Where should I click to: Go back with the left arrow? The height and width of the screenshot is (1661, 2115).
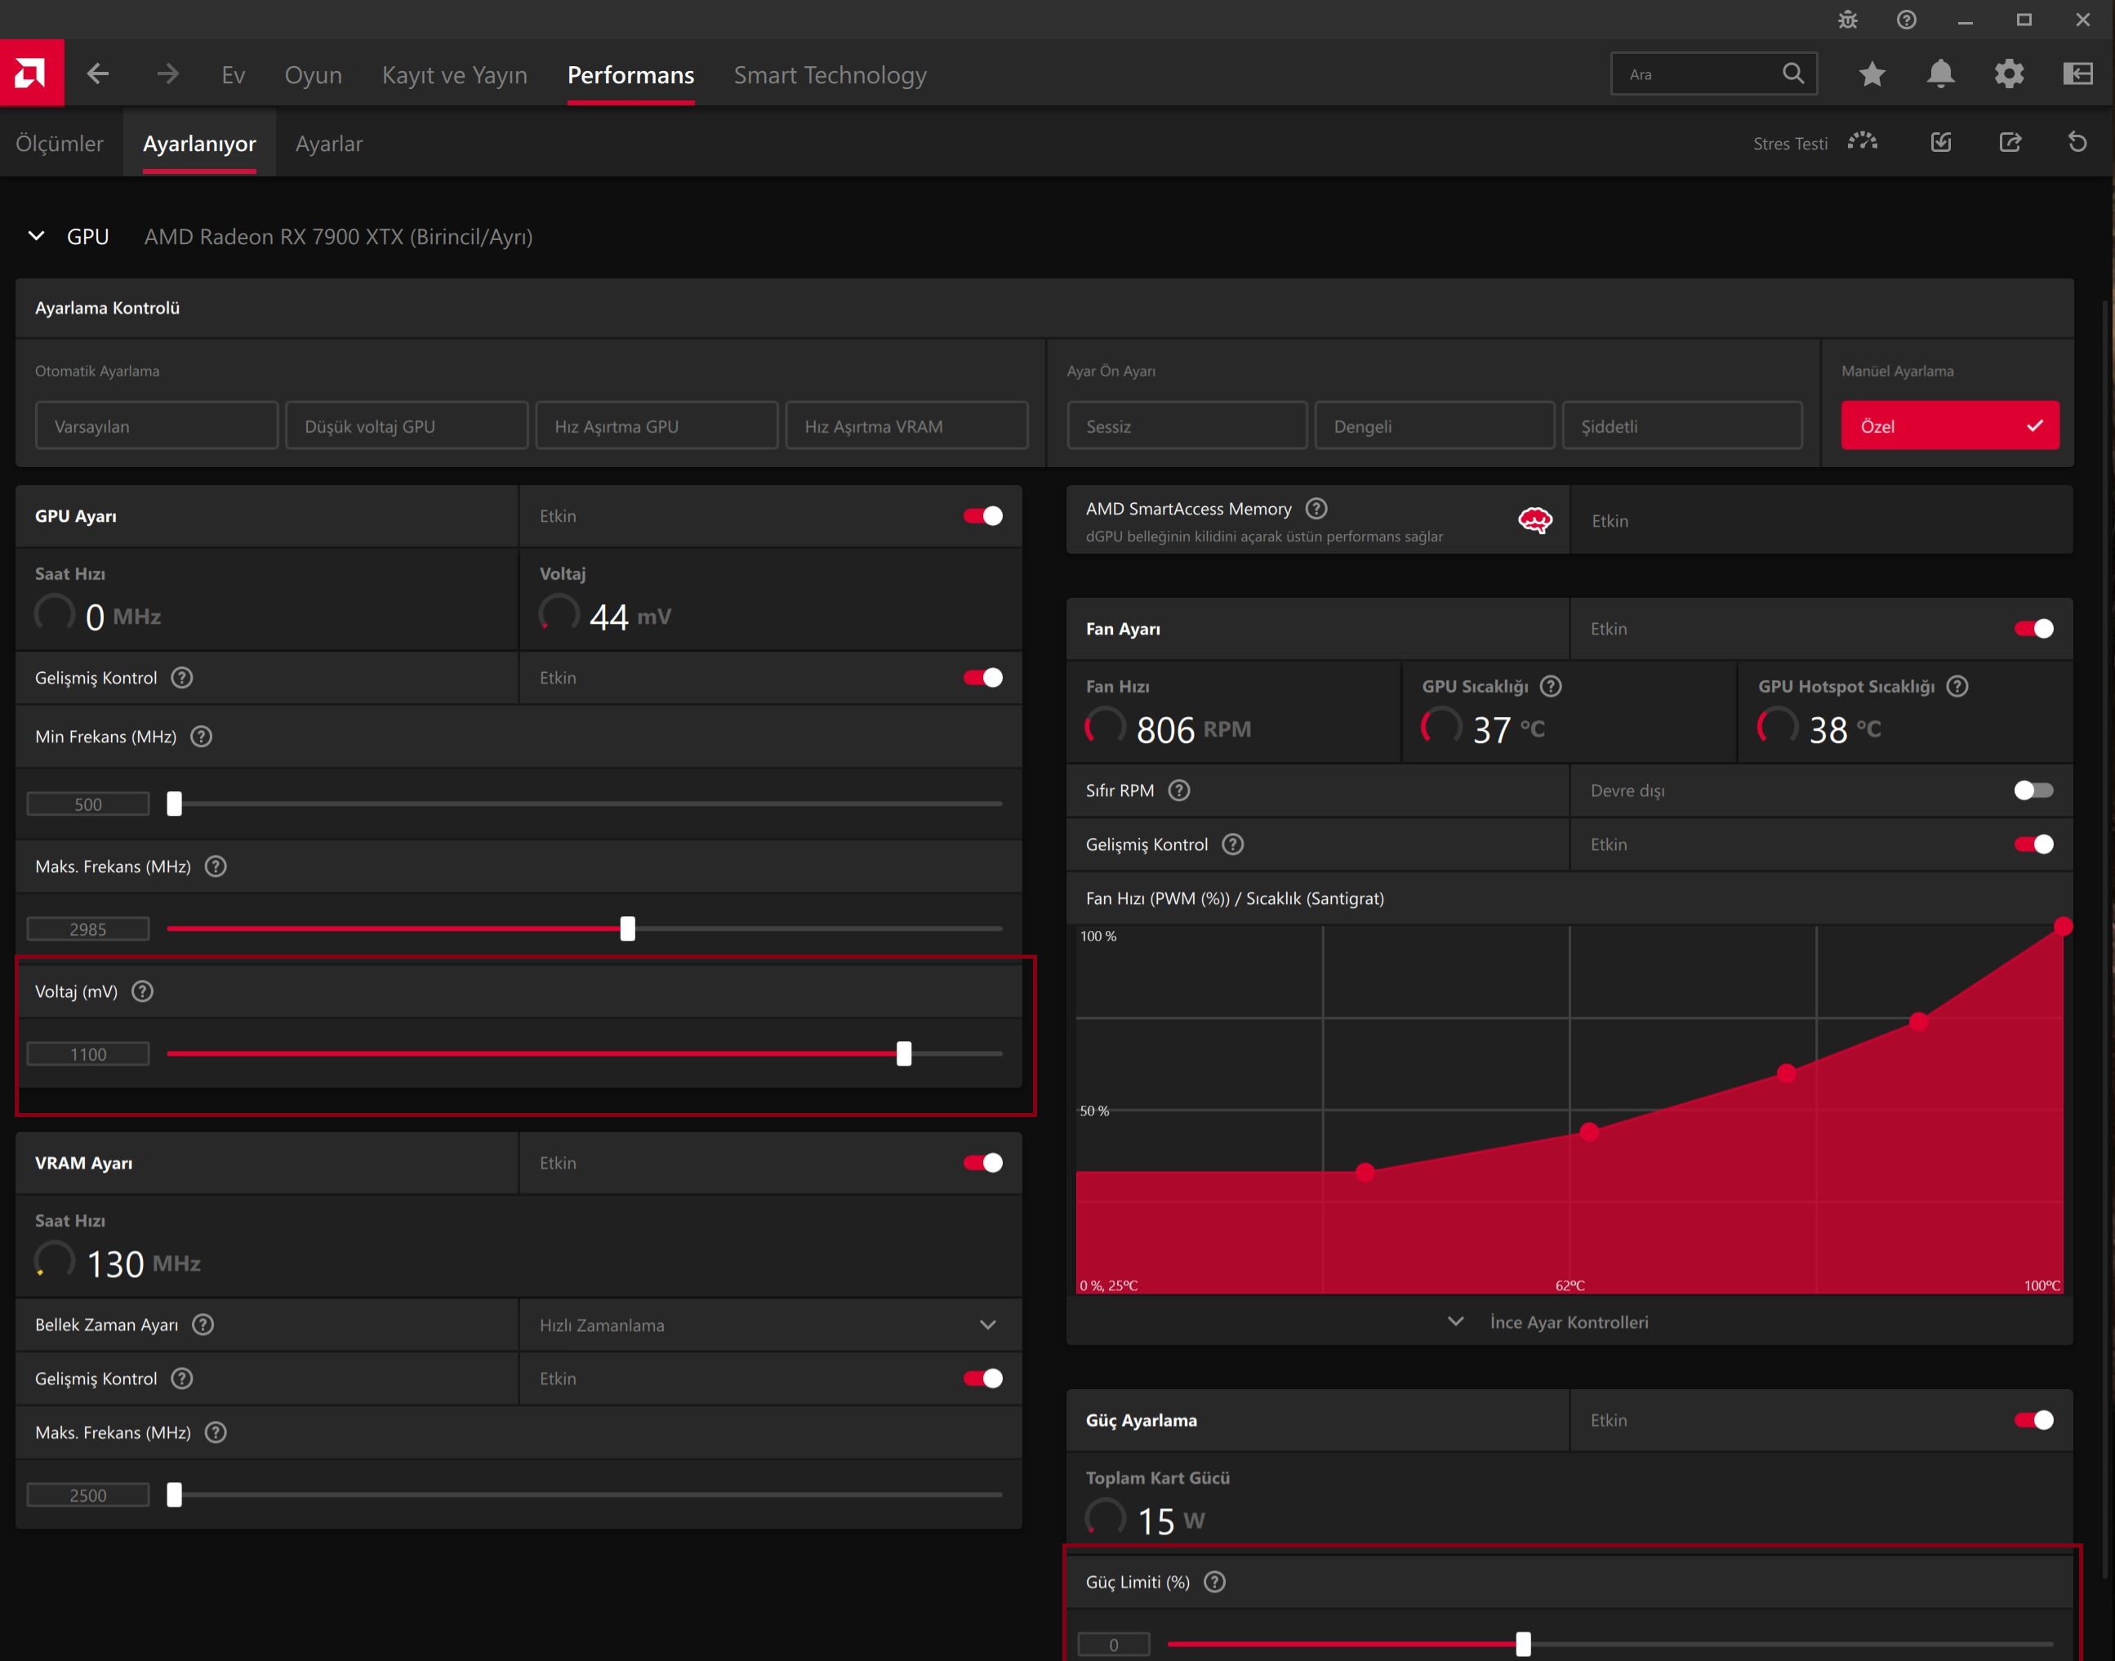pyautogui.click(x=97, y=74)
